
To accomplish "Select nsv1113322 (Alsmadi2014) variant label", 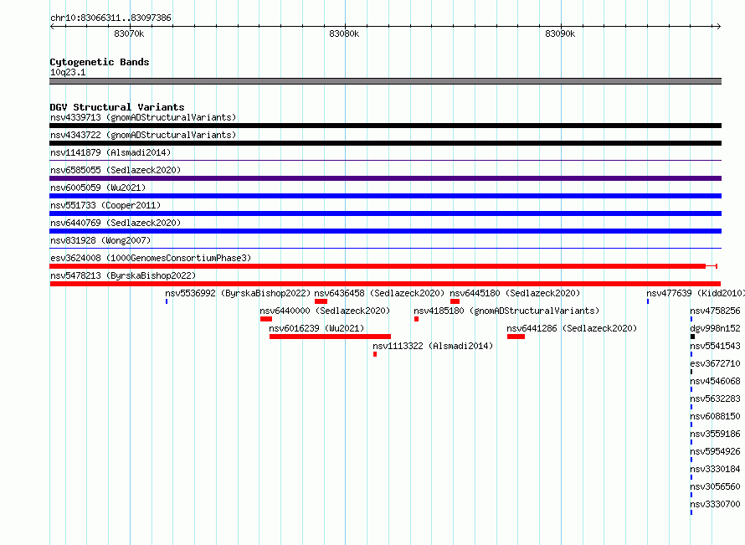I will coord(433,346).
